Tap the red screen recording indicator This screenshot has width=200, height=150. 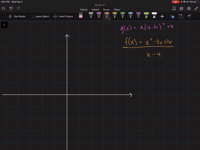coord(175,2)
